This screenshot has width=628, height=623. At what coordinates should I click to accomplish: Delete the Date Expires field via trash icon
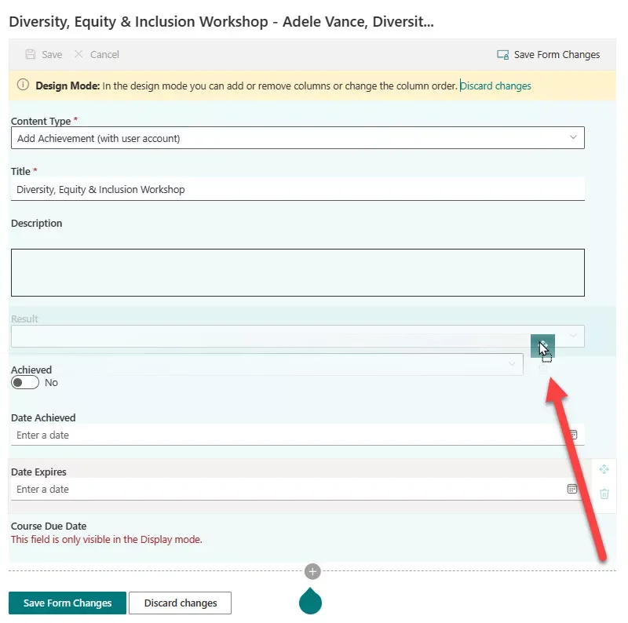point(604,494)
